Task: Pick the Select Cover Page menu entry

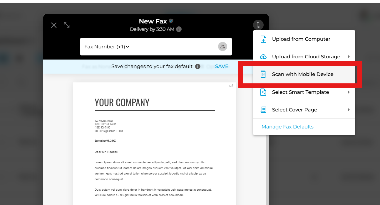Action: coord(294,110)
